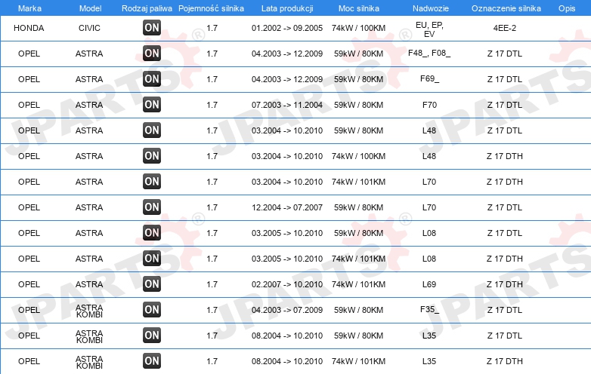Select the HONDA brand cell
Screen dimensions: 591x374
pos(29,28)
